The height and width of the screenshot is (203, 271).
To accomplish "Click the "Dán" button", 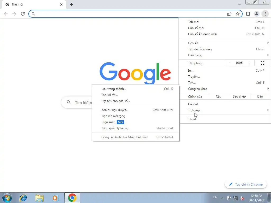I will pos(260,96).
